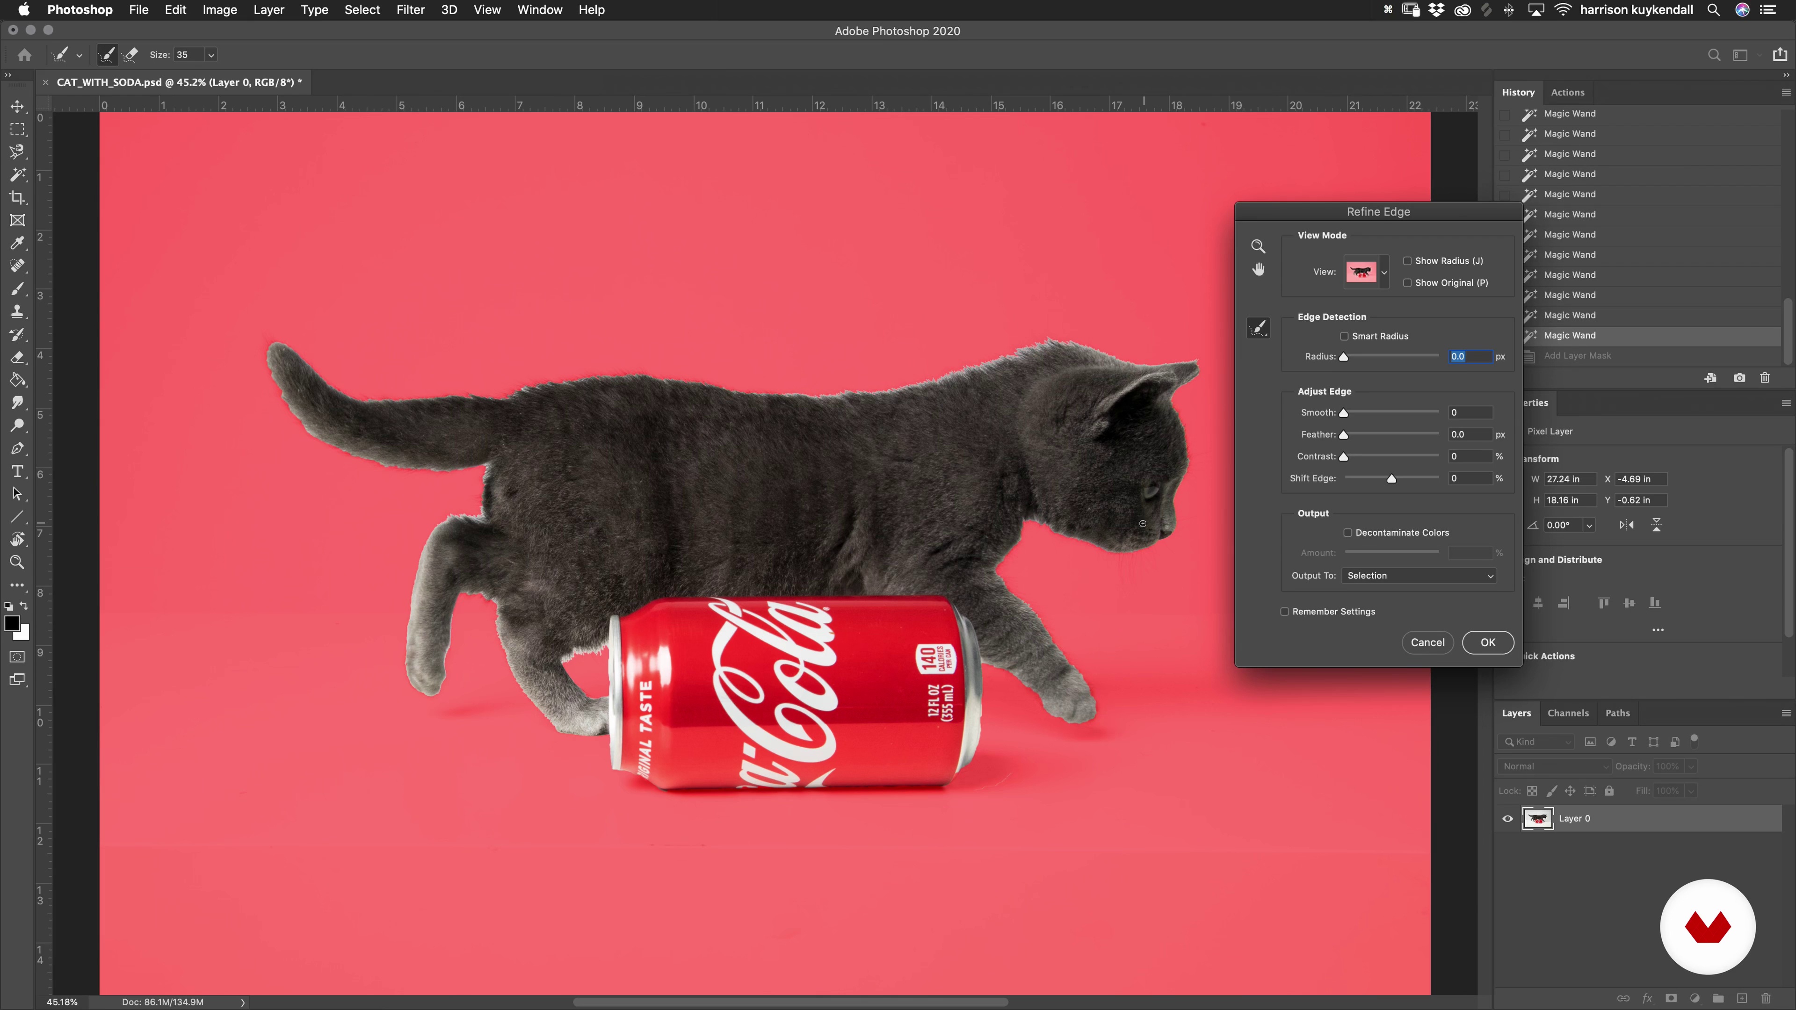
Task: Click three dots under Align and Distribute
Action: pyautogui.click(x=1658, y=630)
